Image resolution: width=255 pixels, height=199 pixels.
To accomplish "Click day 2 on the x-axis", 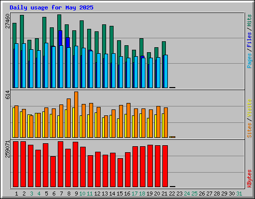I will [x=24, y=194].
